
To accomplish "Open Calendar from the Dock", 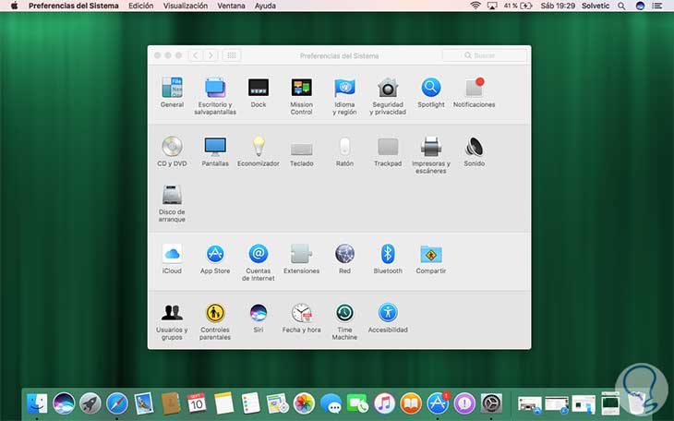I will 197,403.
